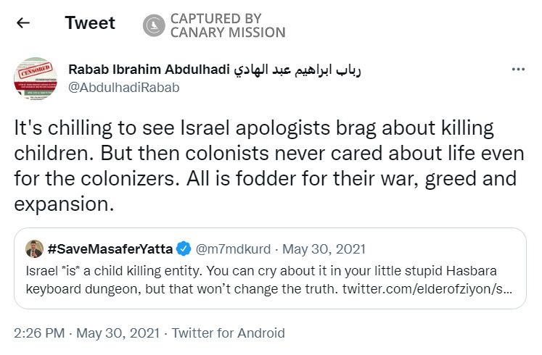Click the blue verified badge icon
Image resolution: width=542 pixels, height=355 pixels.
[184, 249]
